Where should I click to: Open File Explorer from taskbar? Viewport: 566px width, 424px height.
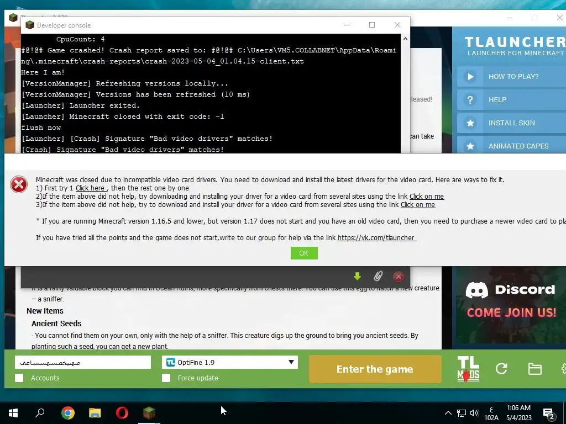tap(95, 413)
